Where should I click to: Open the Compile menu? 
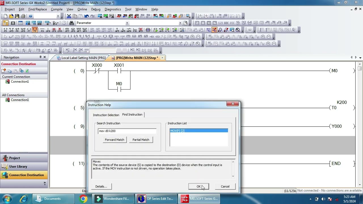pos(57,9)
